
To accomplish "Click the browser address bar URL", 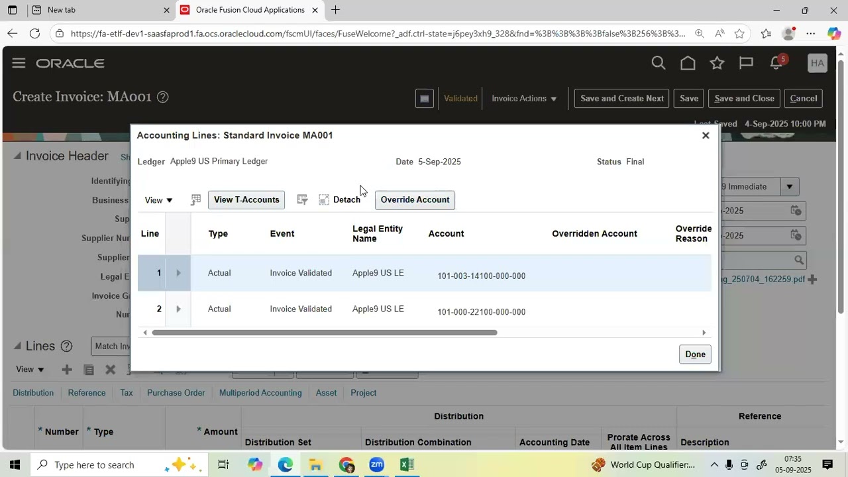I will tap(378, 33).
